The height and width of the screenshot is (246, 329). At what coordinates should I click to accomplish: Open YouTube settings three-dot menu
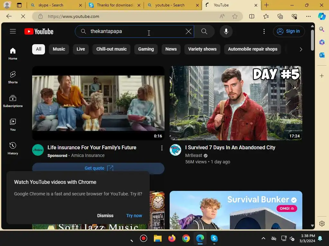coord(264,31)
